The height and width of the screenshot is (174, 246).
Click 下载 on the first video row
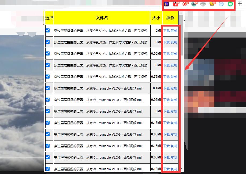(x=167, y=31)
